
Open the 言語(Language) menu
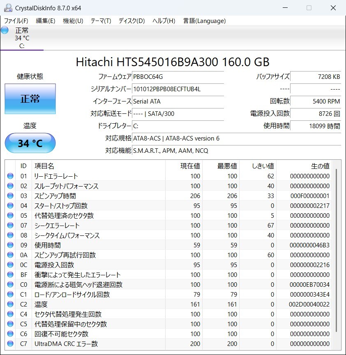(204, 21)
